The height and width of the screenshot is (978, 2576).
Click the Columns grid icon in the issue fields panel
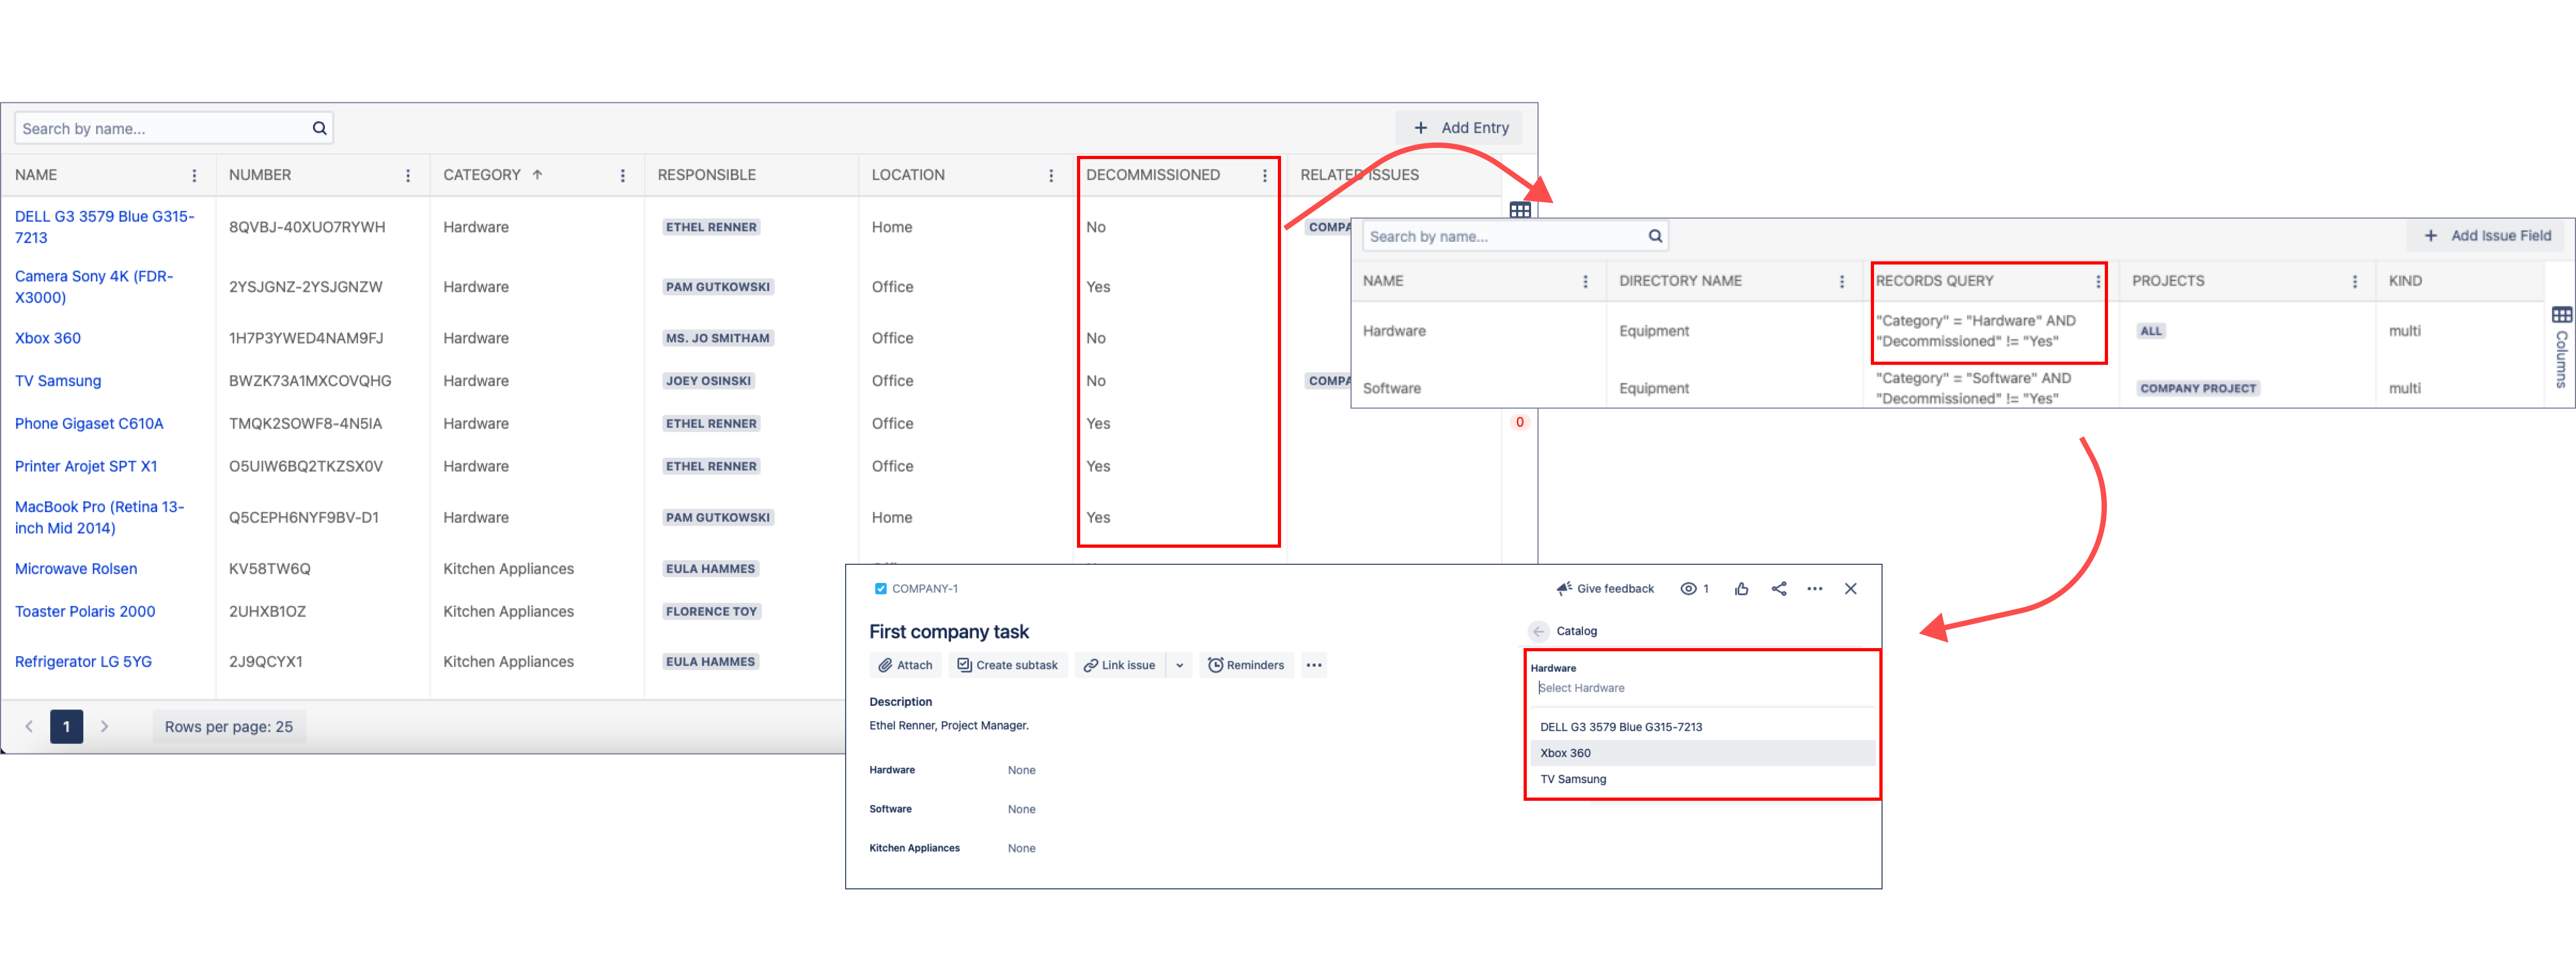2561,314
